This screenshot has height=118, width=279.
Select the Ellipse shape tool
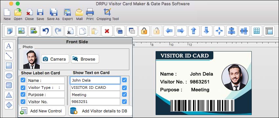pyautogui.click(x=9, y=76)
